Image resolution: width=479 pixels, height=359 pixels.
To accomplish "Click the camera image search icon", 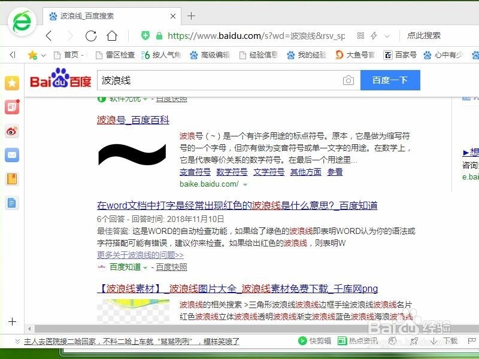I will (x=348, y=80).
